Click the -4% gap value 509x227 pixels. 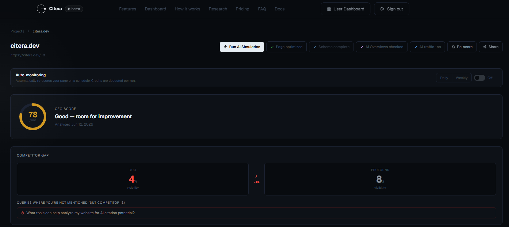point(257,182)
